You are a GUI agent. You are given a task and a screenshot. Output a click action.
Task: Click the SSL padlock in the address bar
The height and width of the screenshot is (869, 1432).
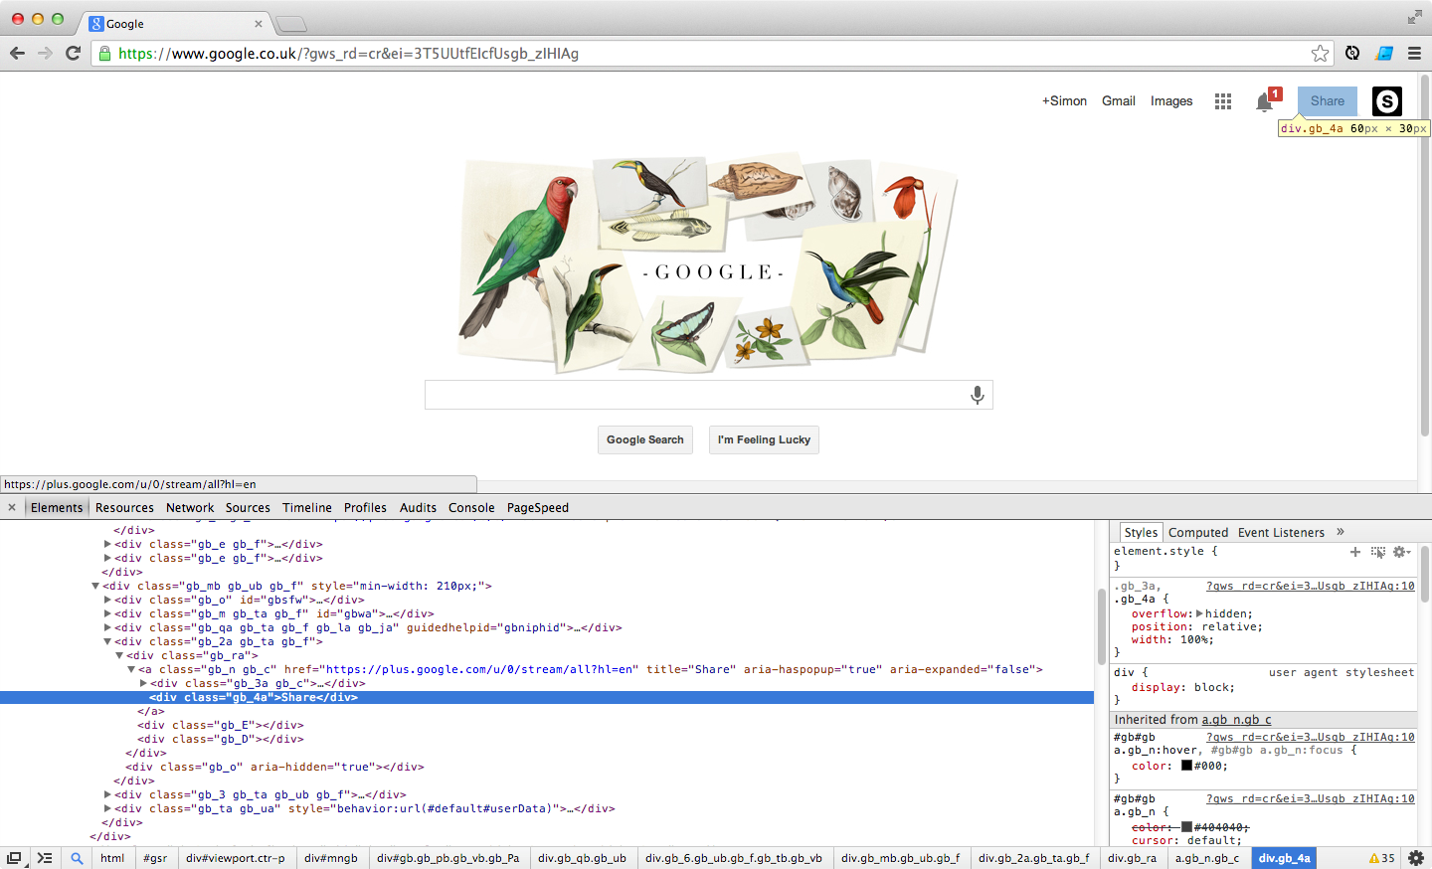104,54
